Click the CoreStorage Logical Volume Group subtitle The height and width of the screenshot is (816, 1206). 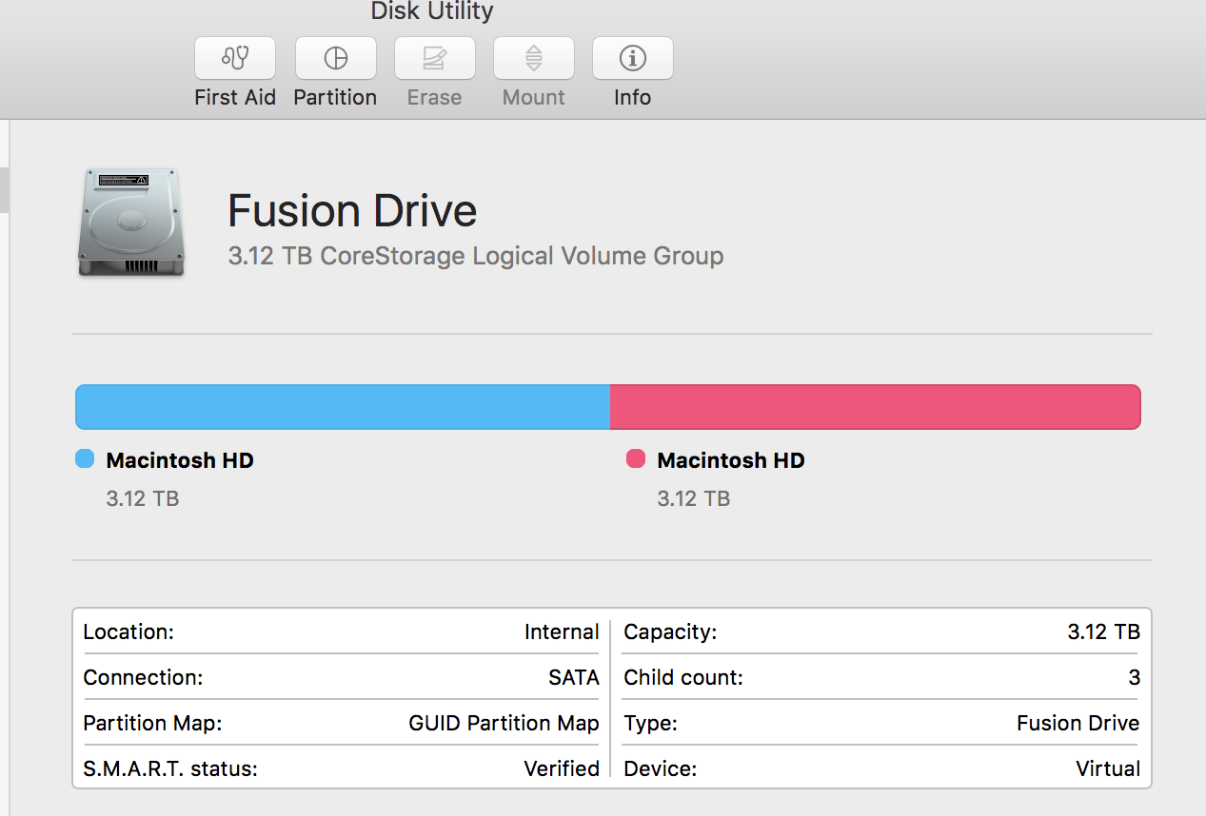pos(476,256)
